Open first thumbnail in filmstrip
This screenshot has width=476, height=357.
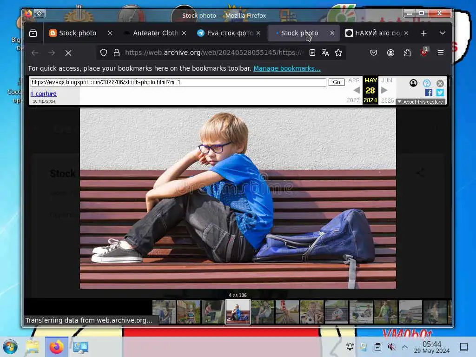pos(164,312)
